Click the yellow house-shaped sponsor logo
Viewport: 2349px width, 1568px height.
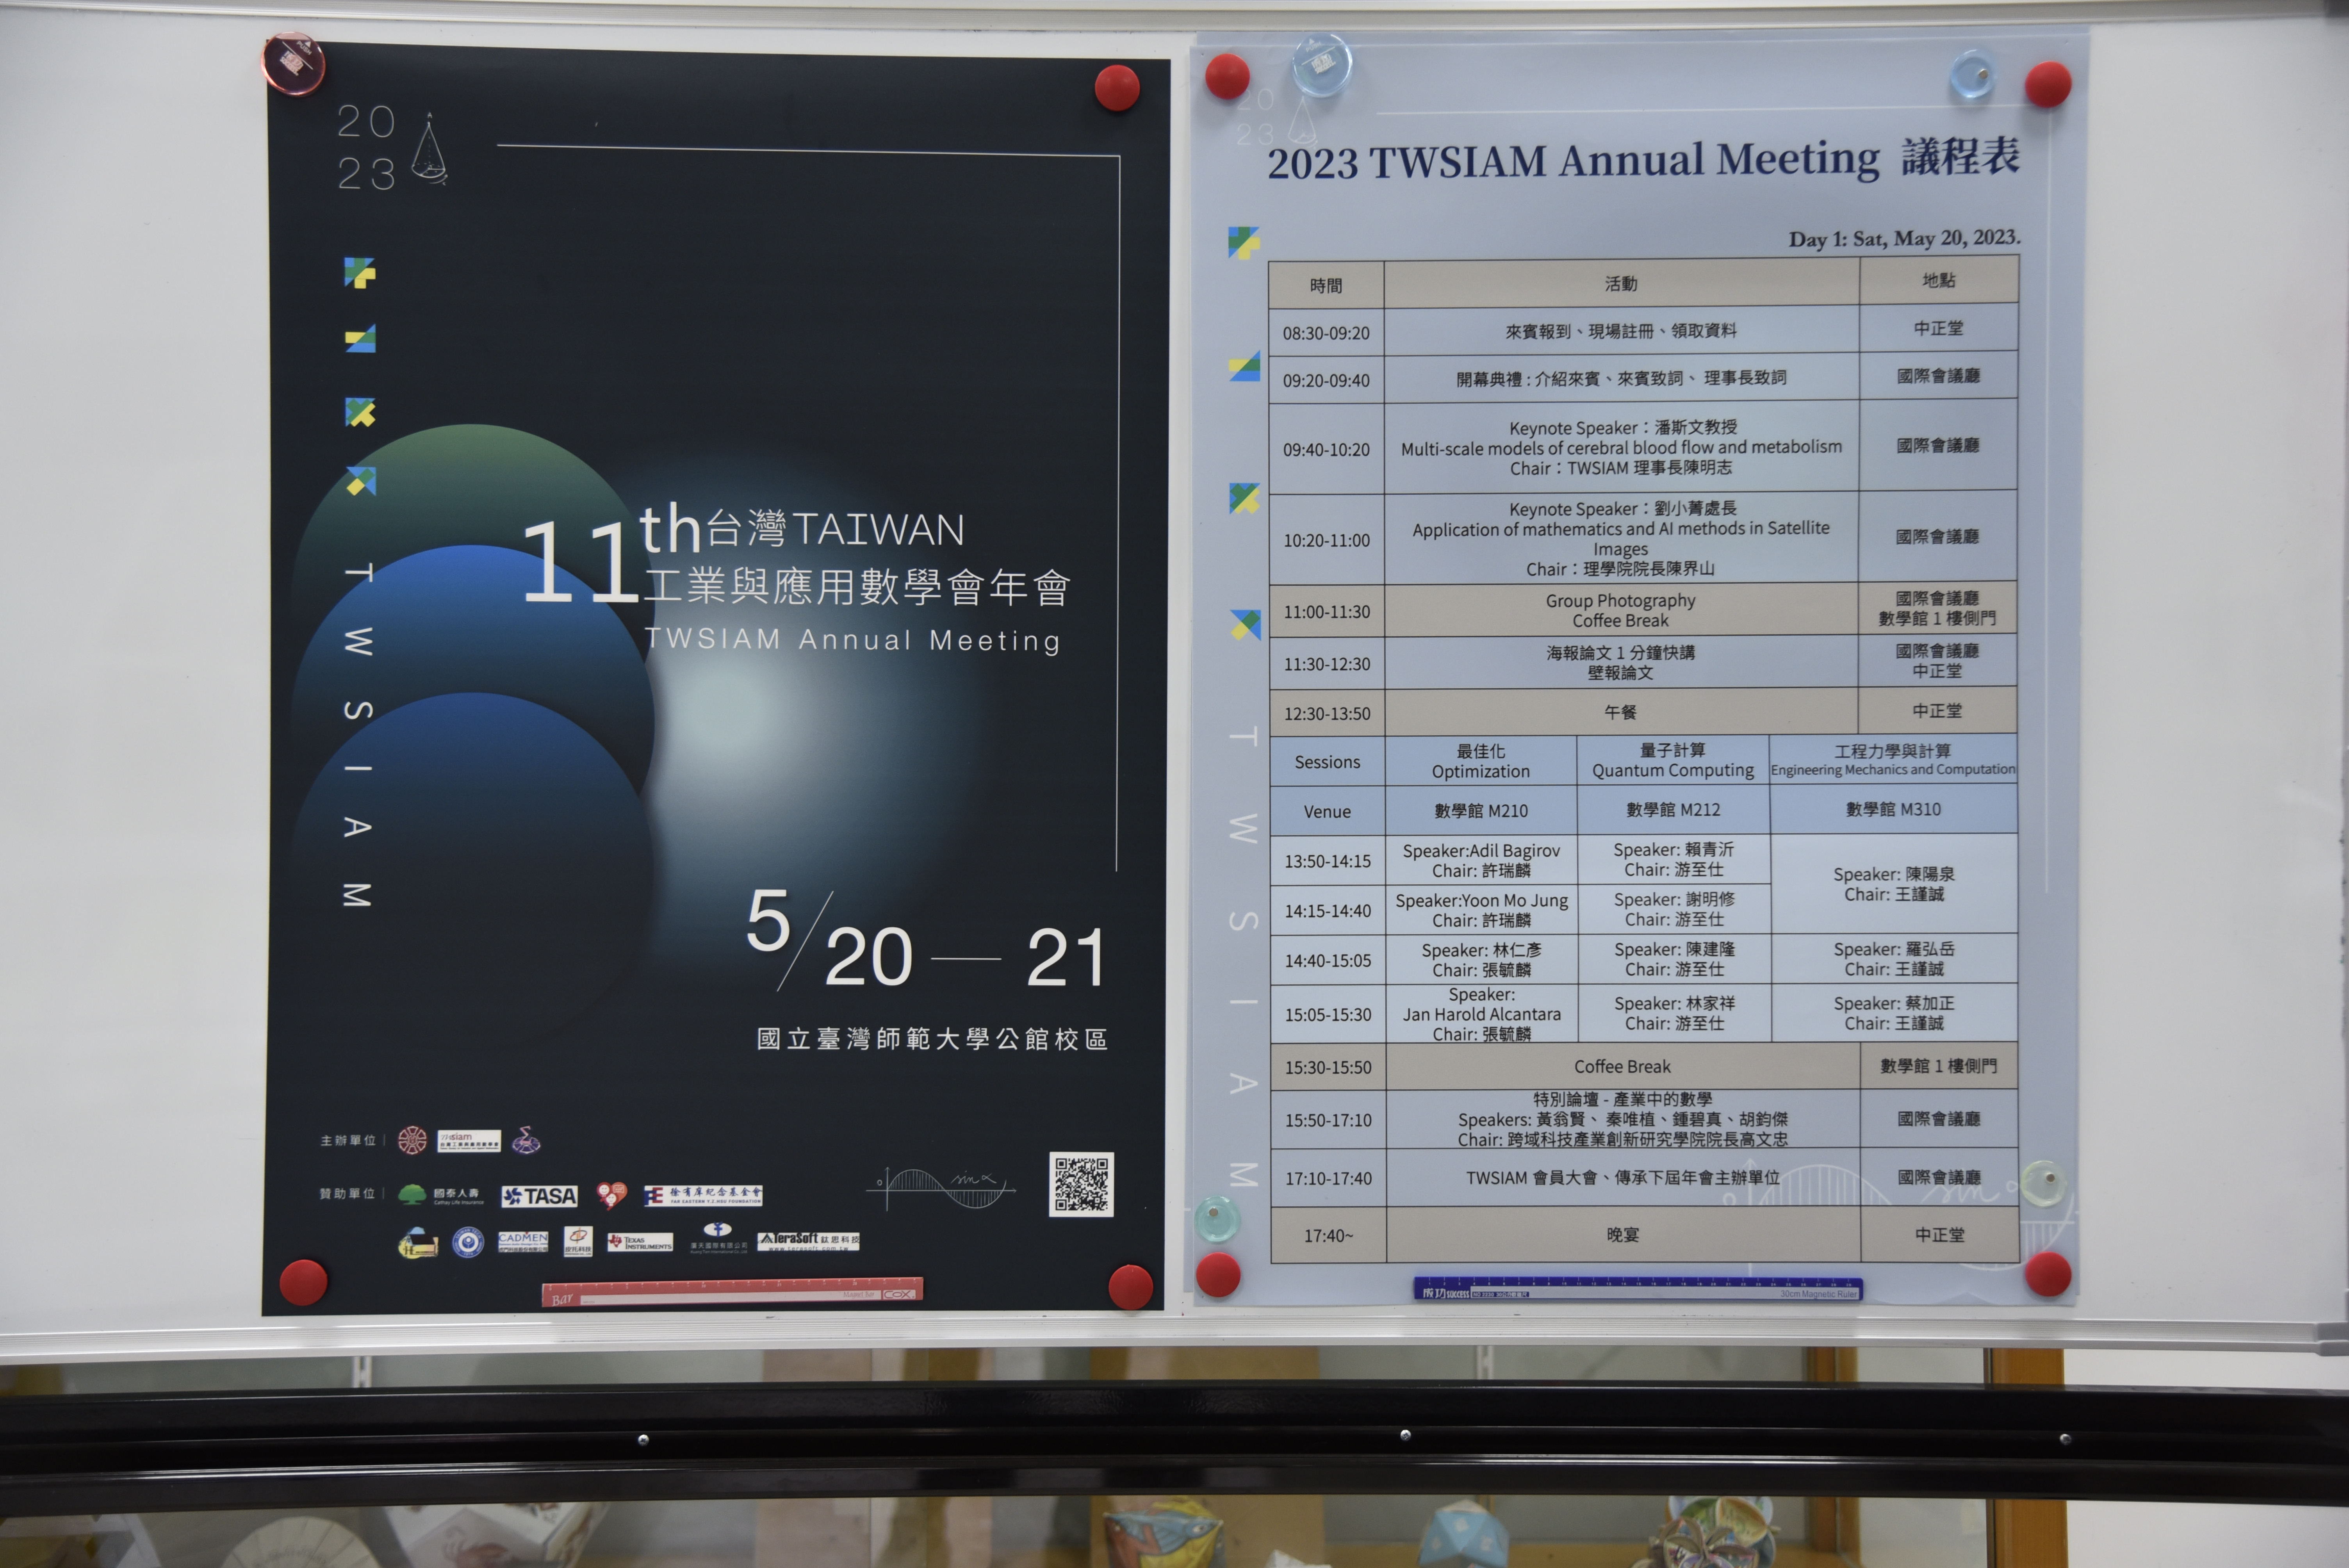pos(418,1243)
